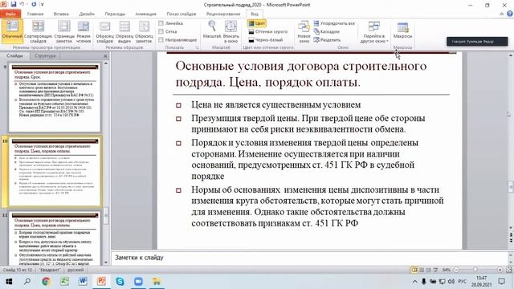Viewport: 514px width, 289px height.
Task: Open Показать group dialog launcher
Action: click(x=197, y=48)
